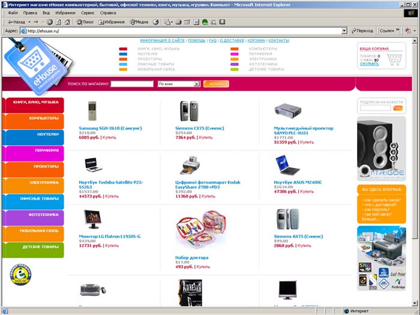The image size is (420, 315).
Task: Click the round eHouse badge below sidebar
Action: pyautogui.click(x=20, y=275)
